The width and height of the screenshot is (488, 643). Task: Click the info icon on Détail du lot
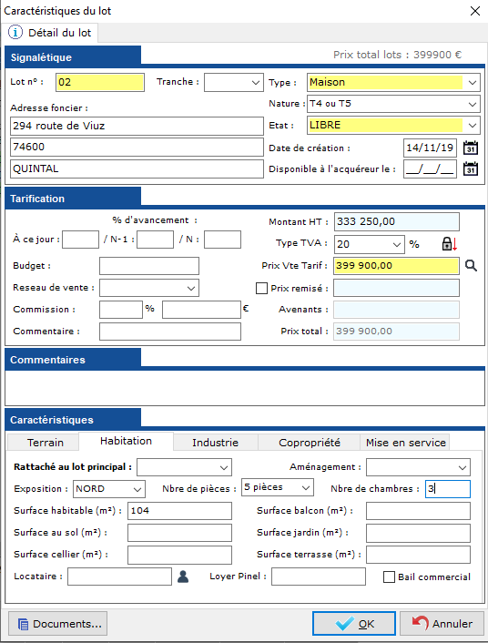pos(15,33)
